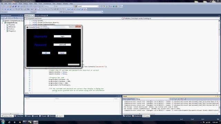Open the Help menu
The height and width of the screenshot is (124, 221).
click(71, 4)
